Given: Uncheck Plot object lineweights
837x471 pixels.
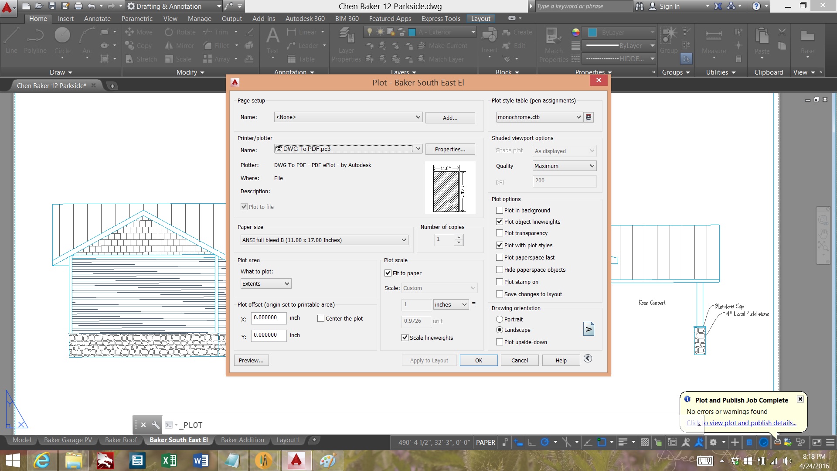Looking at the screenshot, I should point(500,222).
